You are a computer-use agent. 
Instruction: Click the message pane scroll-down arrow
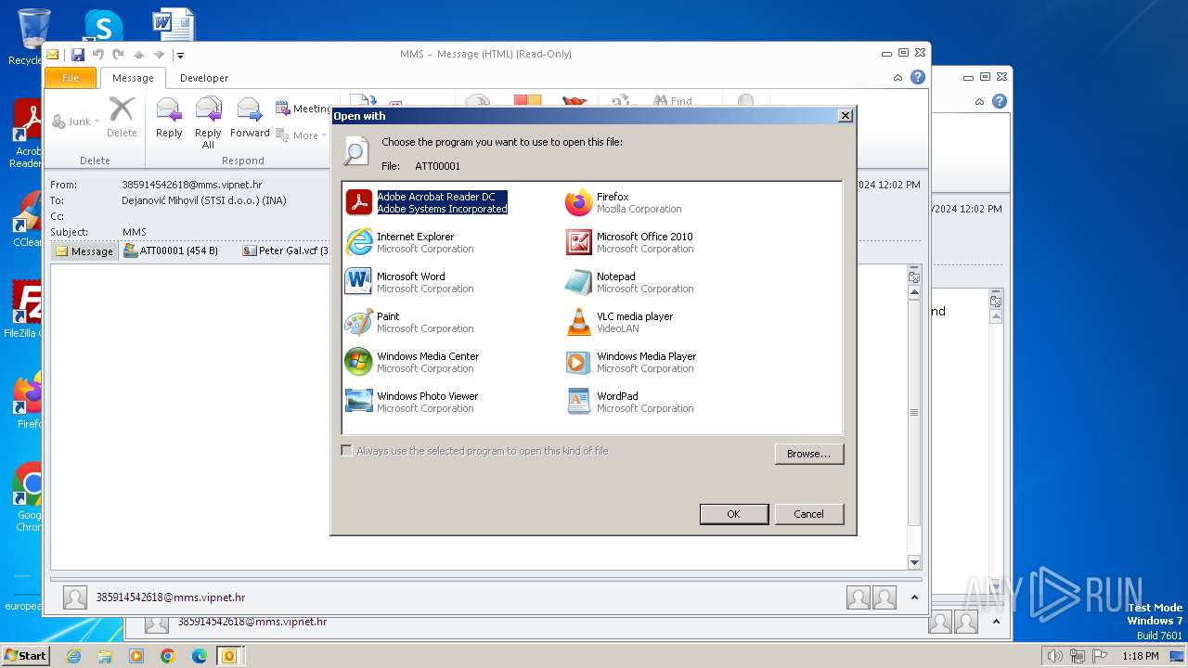(x=914, y=562)
